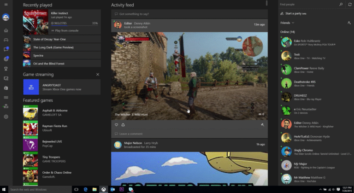The height and width of the screenshot is (193, 354).
Task: Select friend Treit watching TV
Action: point(316,56)
